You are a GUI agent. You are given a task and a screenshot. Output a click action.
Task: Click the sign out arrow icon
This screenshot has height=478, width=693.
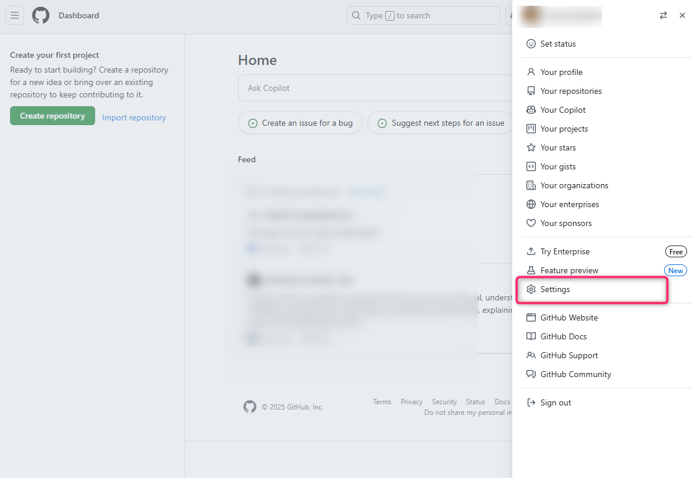click(x=531, y=402)
